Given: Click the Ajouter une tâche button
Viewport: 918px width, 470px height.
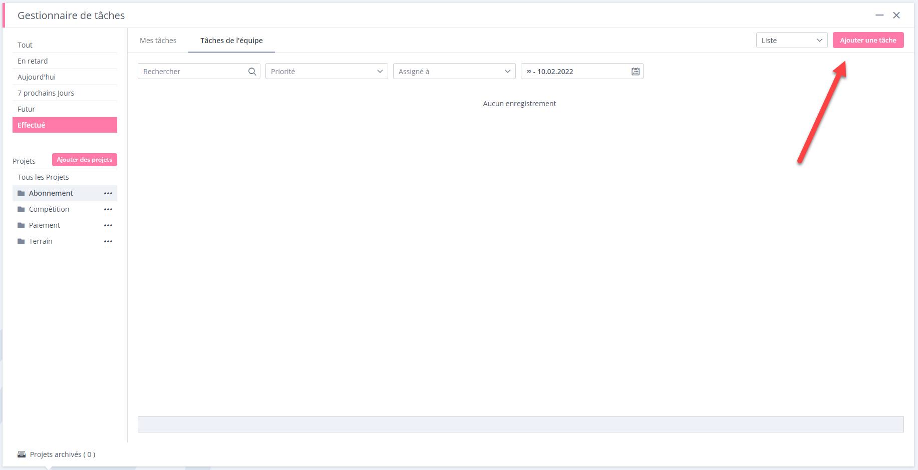Looking at the screenshot, I should [868, 40].
